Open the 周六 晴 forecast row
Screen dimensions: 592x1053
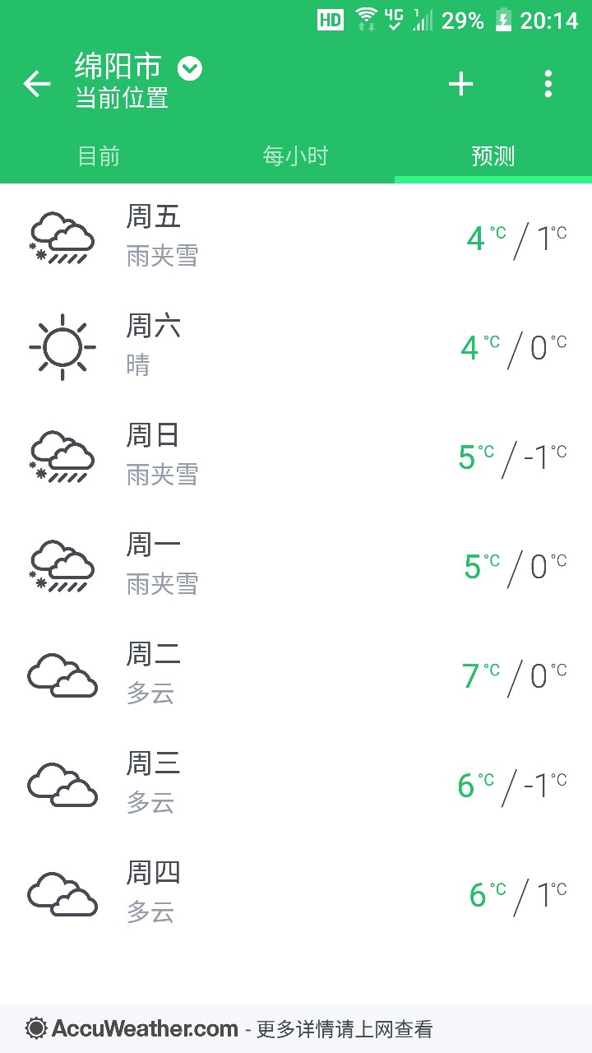[x=296, y=347]
